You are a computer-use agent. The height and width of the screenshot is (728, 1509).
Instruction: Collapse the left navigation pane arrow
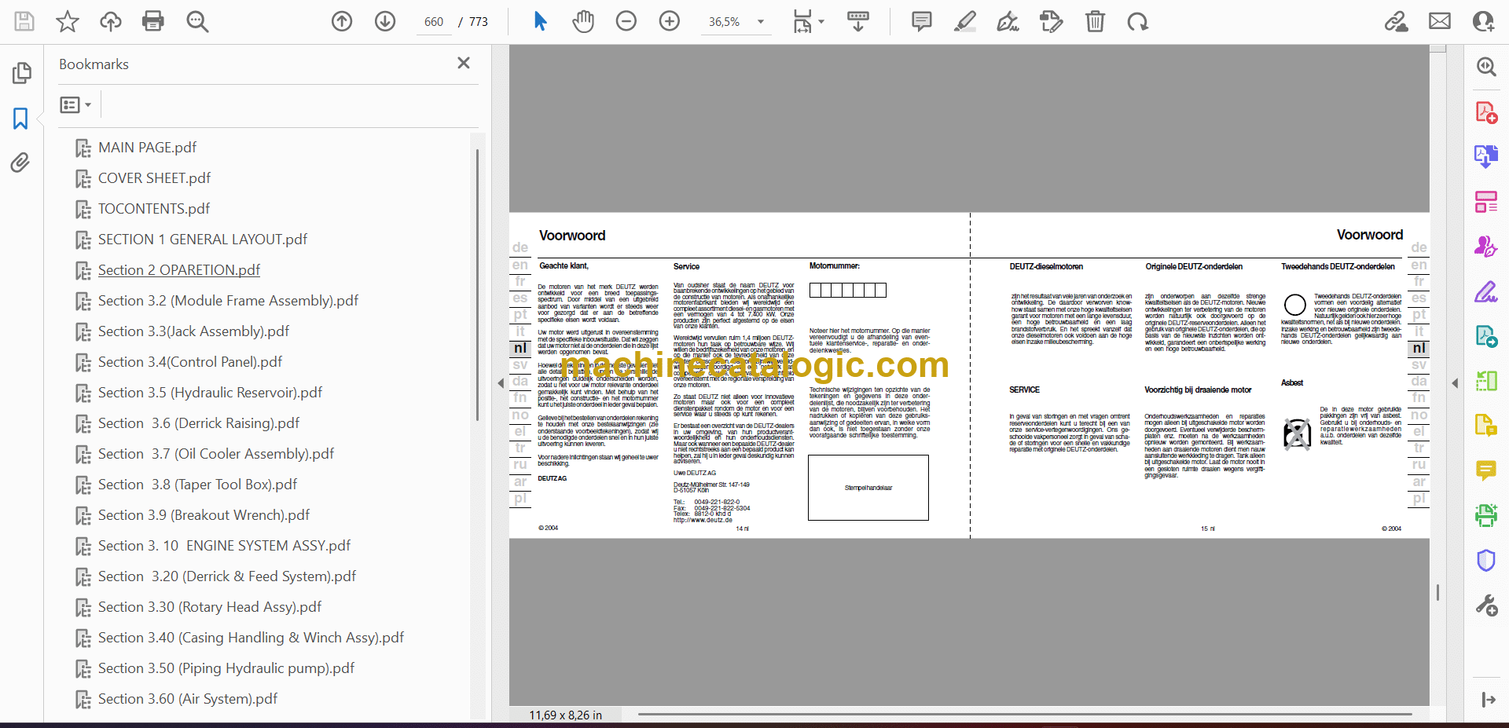tap(501, 383)
